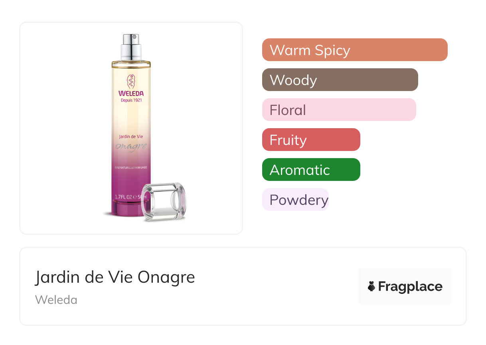Select the green Aromatic accord bar
This screenshot has height=345, width=486.
(311, 170)
